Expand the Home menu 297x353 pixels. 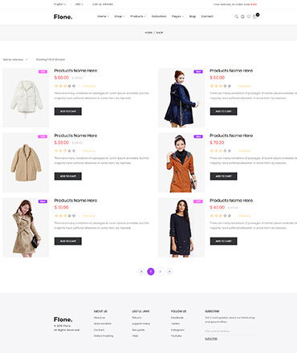[x=103, y=16]
